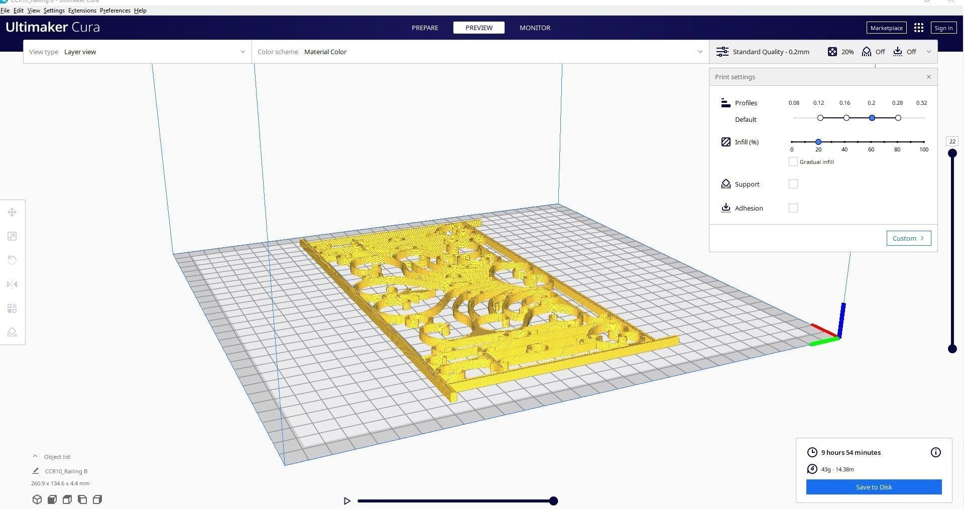Play the layer simulation
The image size is (964, 509).
[347, 500]
